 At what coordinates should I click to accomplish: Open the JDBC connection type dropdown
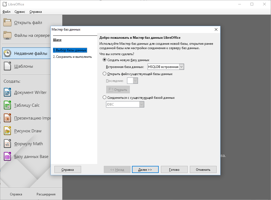[141, 105]
